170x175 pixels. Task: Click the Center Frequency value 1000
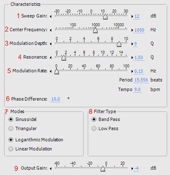[x=139, y=30]
